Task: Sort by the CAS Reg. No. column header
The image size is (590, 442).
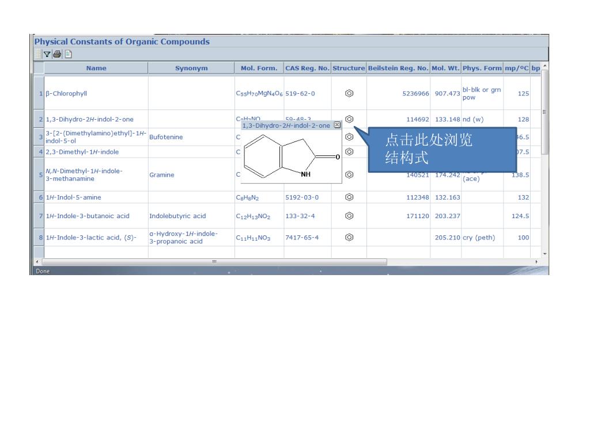Action: tap(308, 68)
